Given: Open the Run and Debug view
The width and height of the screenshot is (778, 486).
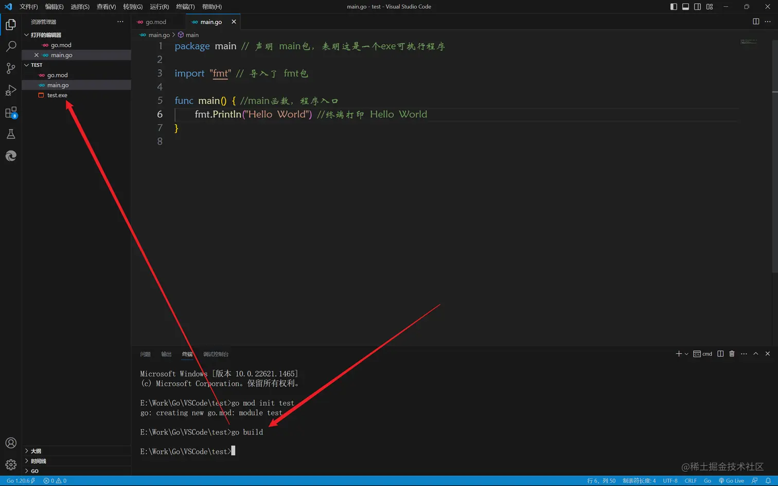Looking at the screenshot, I should point(11,91).
